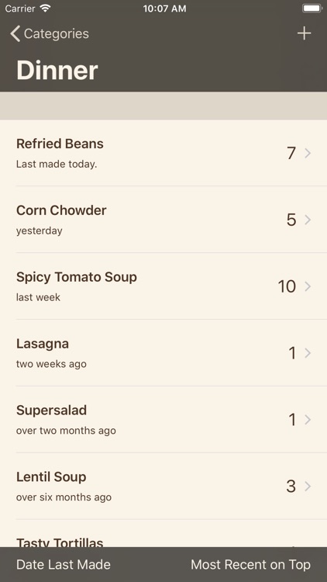
Task: Open the Spicy Tomato Soup chevron arrow
Action: click(x=308, y=286)
